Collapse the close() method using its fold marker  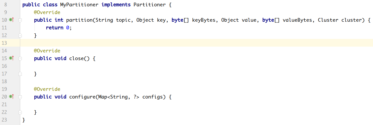[x=20, y=58]
